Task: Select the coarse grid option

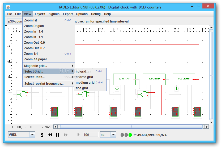Action: [90, 77]
